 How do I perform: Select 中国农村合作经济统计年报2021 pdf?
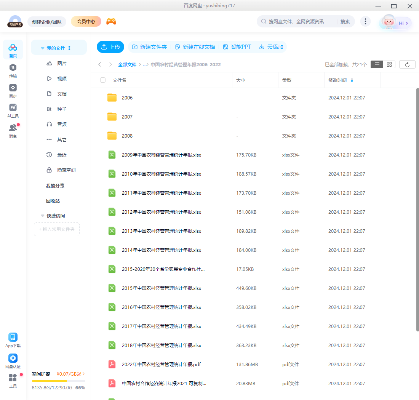click(254, 383)
